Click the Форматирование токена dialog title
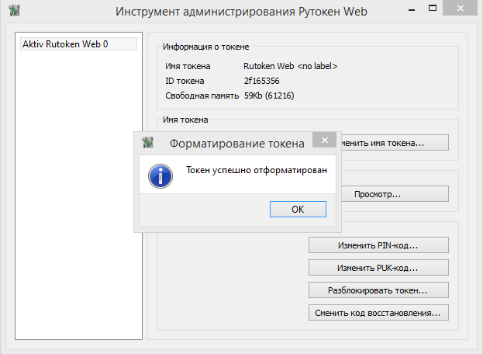The height and width of the screenshot is (354, 483). 237,144
